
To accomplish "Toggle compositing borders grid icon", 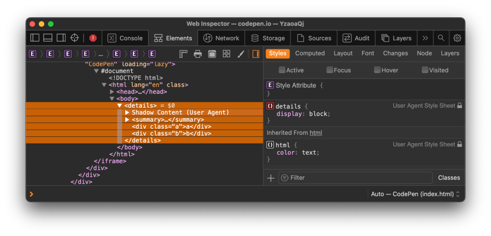I will (226, 54).
